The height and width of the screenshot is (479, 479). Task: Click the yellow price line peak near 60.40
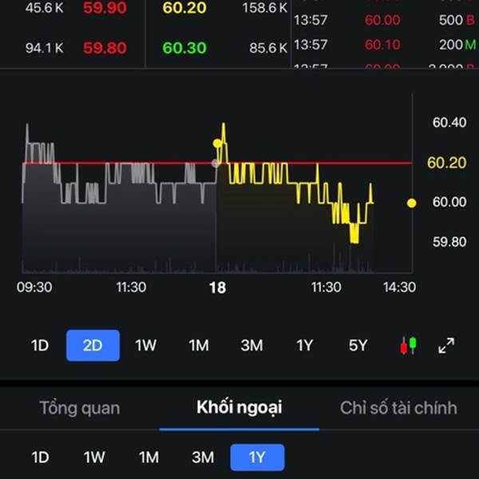click(224, 125)
